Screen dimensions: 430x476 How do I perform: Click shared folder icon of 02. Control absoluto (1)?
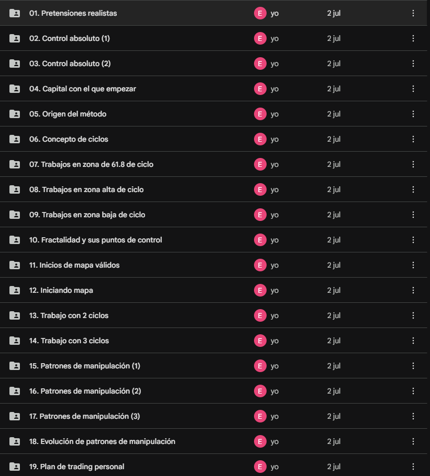coord(15,38)
